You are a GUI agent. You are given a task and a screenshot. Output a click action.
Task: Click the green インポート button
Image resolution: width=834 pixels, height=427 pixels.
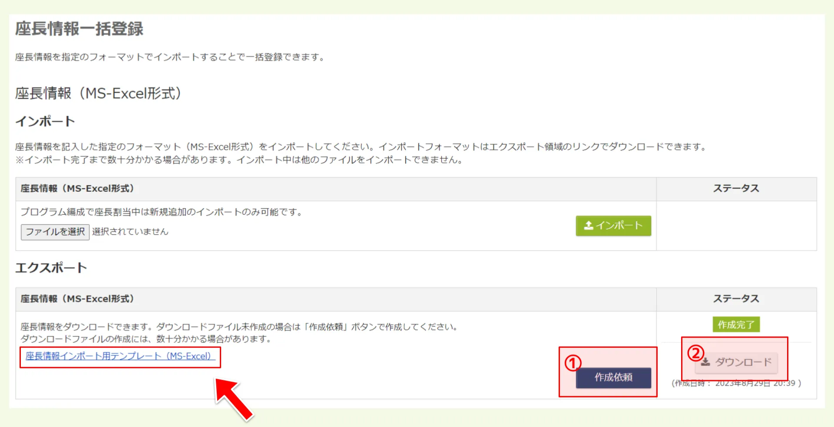[x=613, y=226]
